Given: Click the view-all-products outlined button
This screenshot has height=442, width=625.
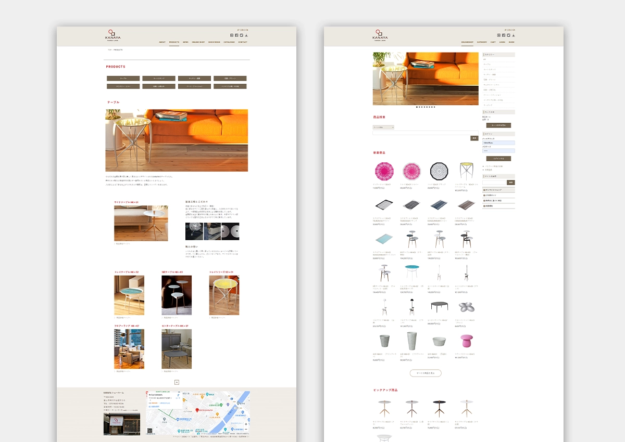Looking at the screenshot, I should (x=426, y=373).
